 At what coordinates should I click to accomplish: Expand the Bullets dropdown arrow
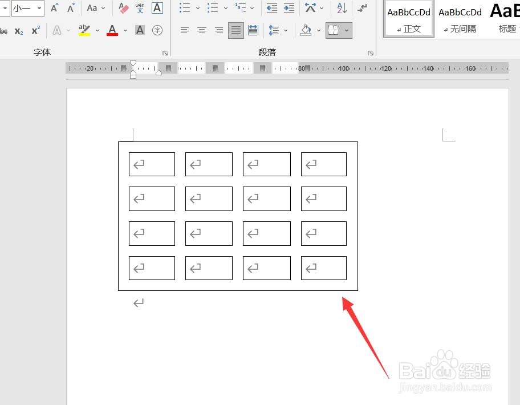coord(198,8)
